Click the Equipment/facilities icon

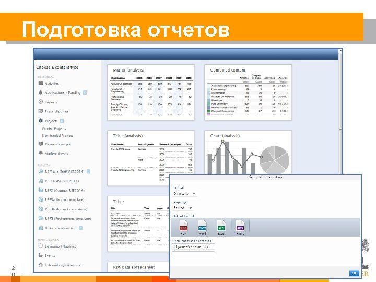point(41,246)
